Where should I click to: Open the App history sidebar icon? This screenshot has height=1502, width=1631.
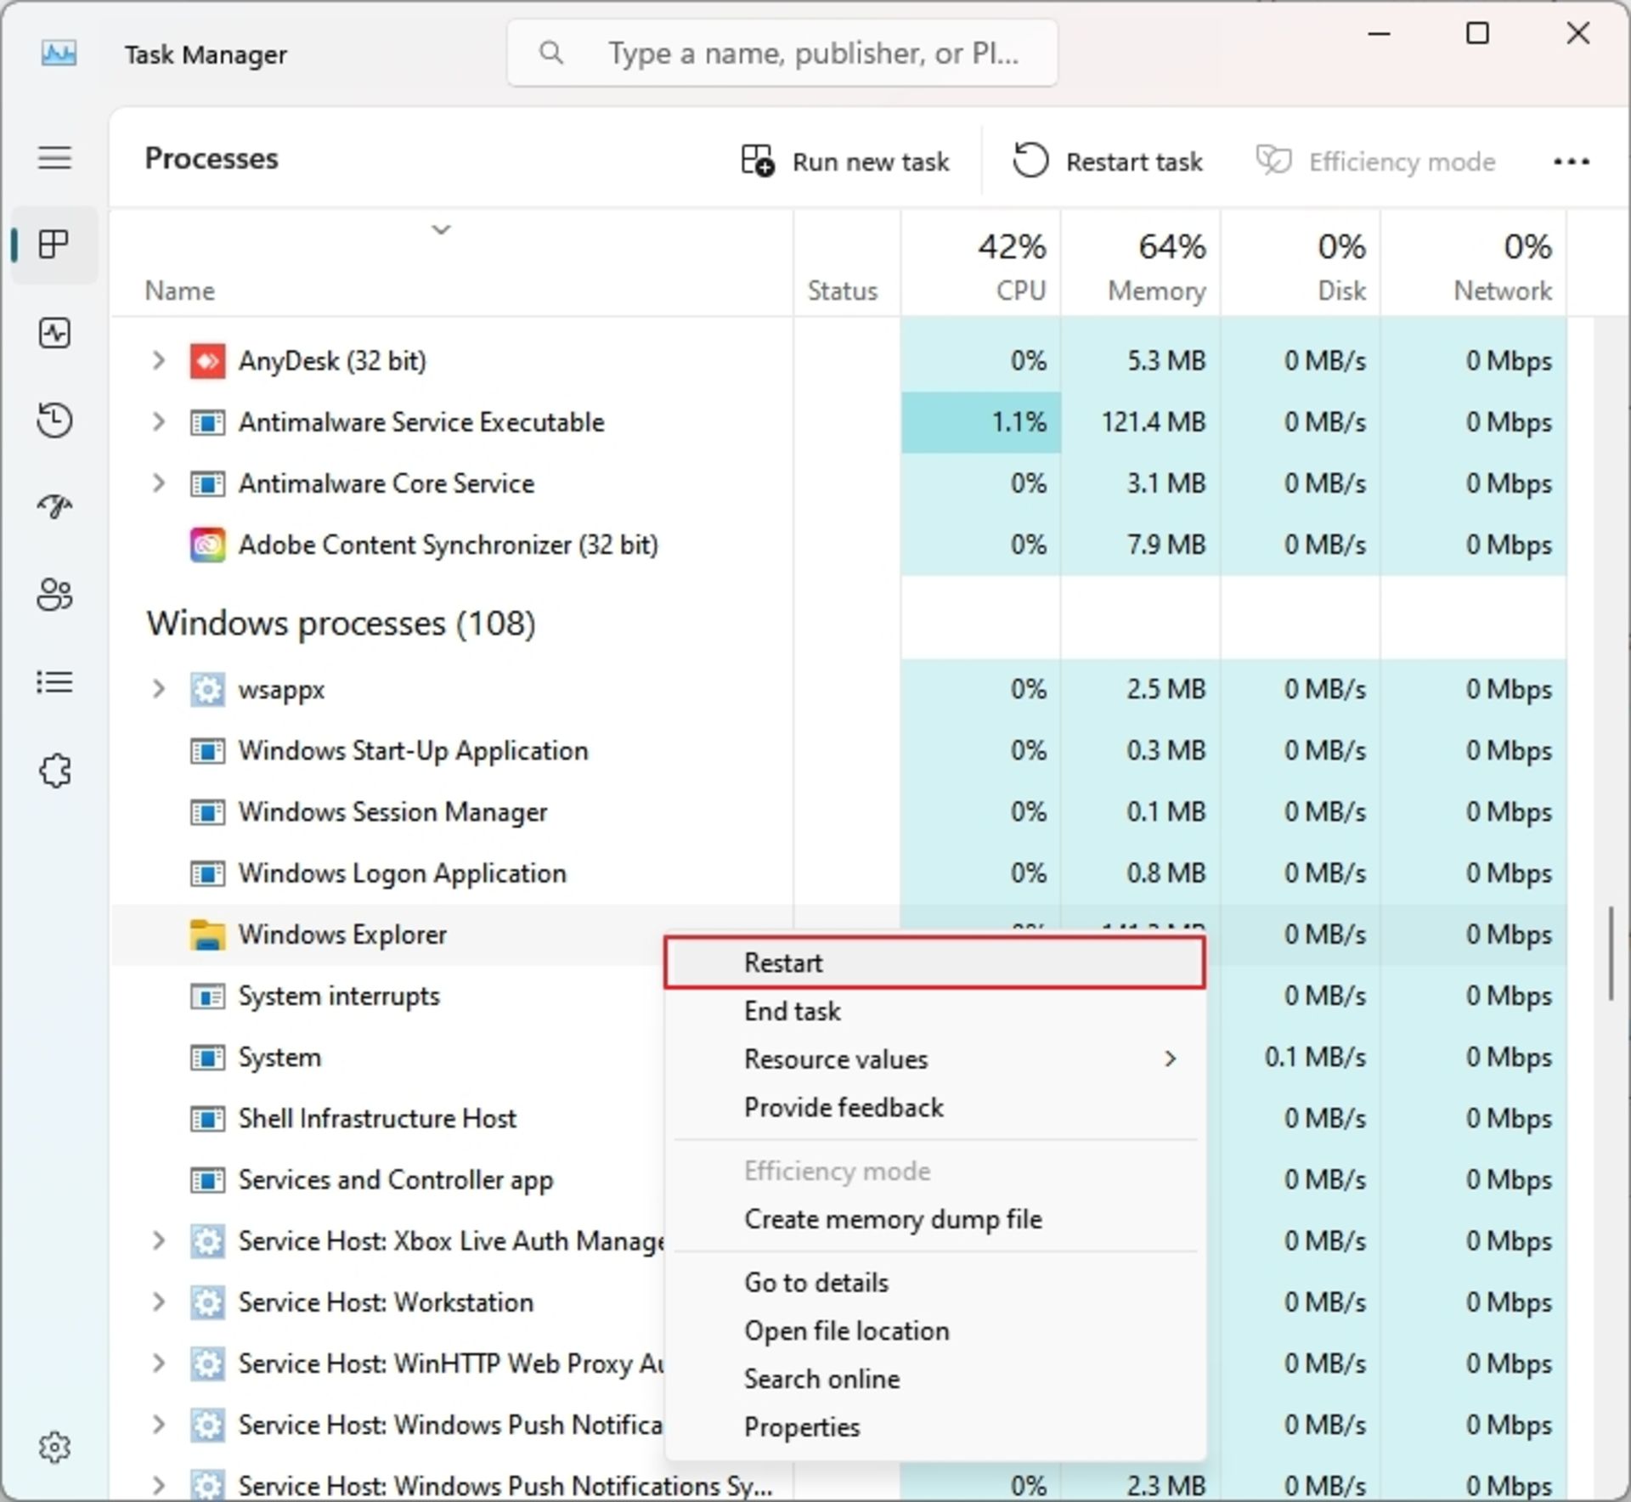pyautogui.click(x=54, y=421)
